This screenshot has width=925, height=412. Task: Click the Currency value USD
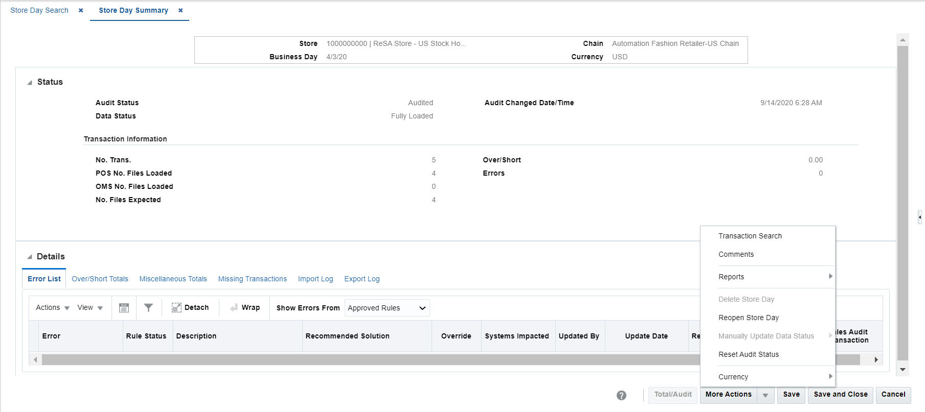click(x=620, y=57)
